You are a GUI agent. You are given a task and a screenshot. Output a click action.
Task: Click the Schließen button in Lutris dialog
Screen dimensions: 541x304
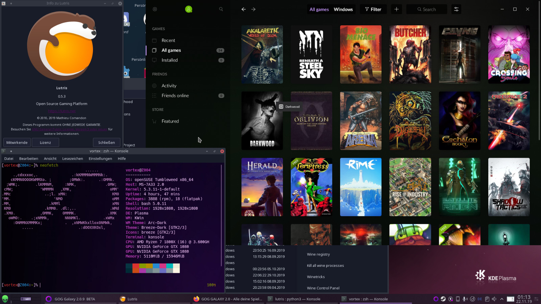[107, 143]
